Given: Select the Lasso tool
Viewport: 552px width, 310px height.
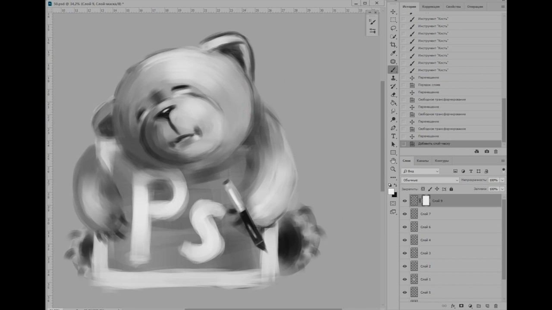Looking at the screenshot, I should 393,28.
